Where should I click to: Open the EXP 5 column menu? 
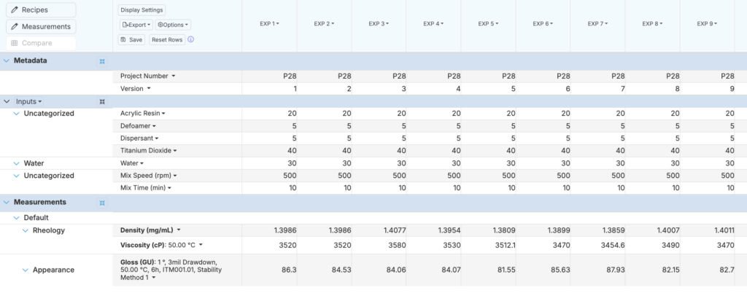tap(488, 24)
